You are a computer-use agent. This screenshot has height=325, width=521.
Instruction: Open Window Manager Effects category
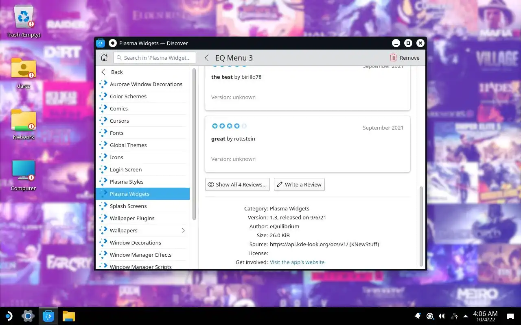pyautogui.click(x=142, y=255)
